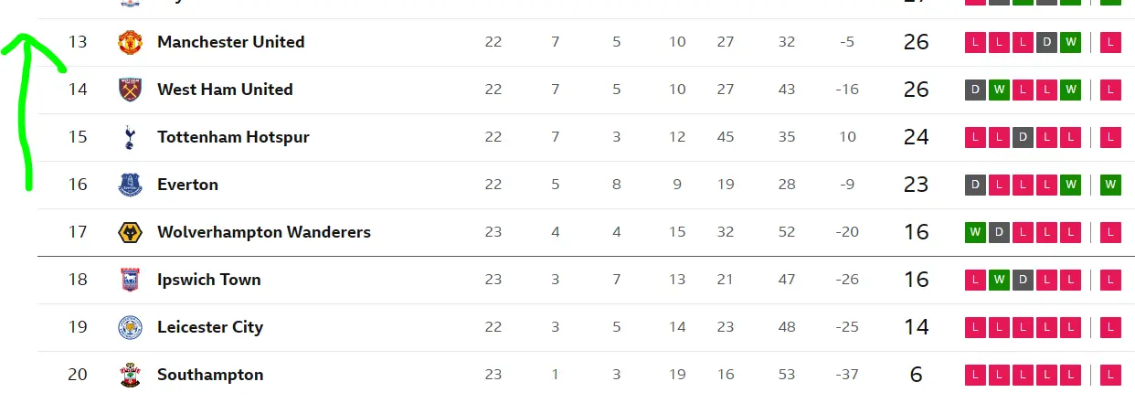Click the Everton club crest
1135x403 pixels.
click(x=131, y=185)
